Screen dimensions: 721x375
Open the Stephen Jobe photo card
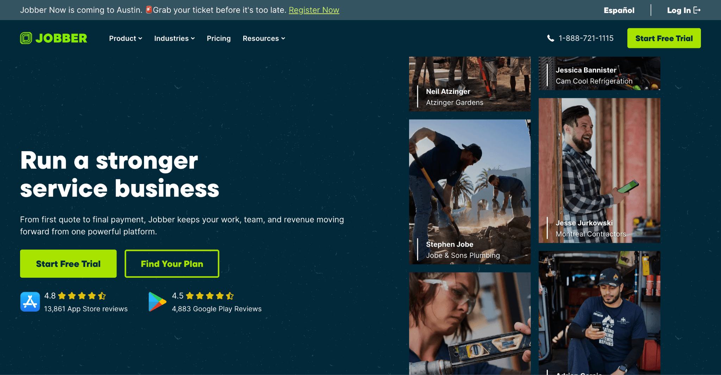[x=470, y=192]
